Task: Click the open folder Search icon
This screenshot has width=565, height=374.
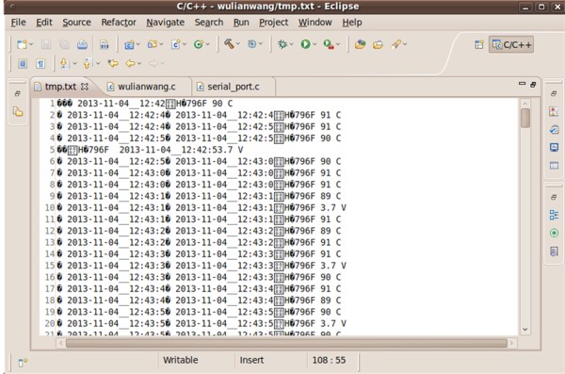Action: tap(378, 44)
